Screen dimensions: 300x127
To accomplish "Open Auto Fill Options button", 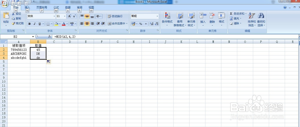I will pos(49,62).
